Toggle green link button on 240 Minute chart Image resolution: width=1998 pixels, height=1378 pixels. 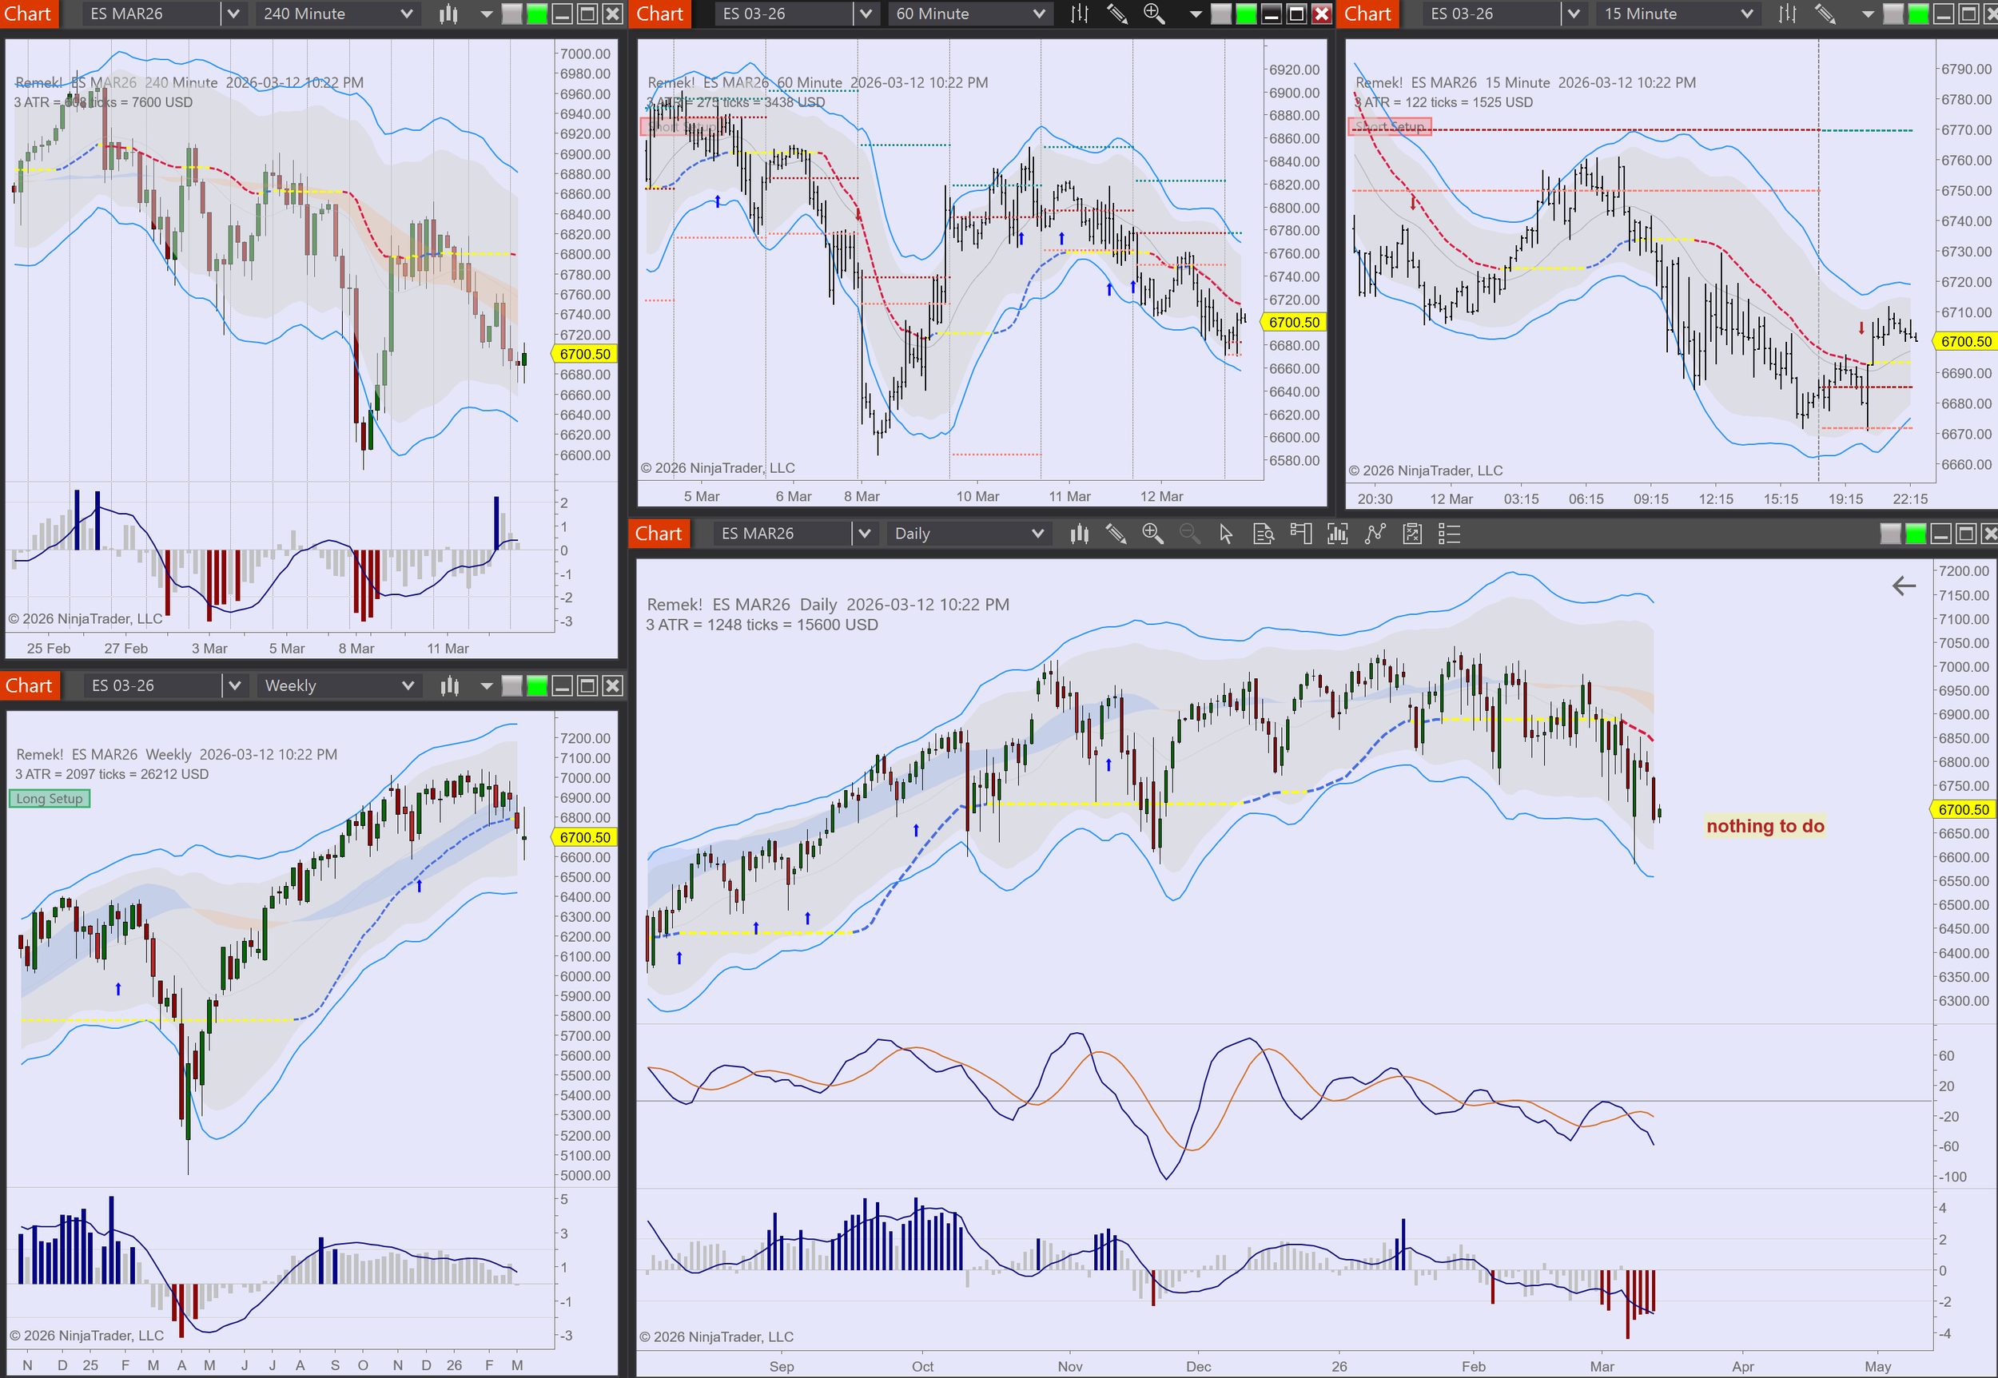coord(536,14)
